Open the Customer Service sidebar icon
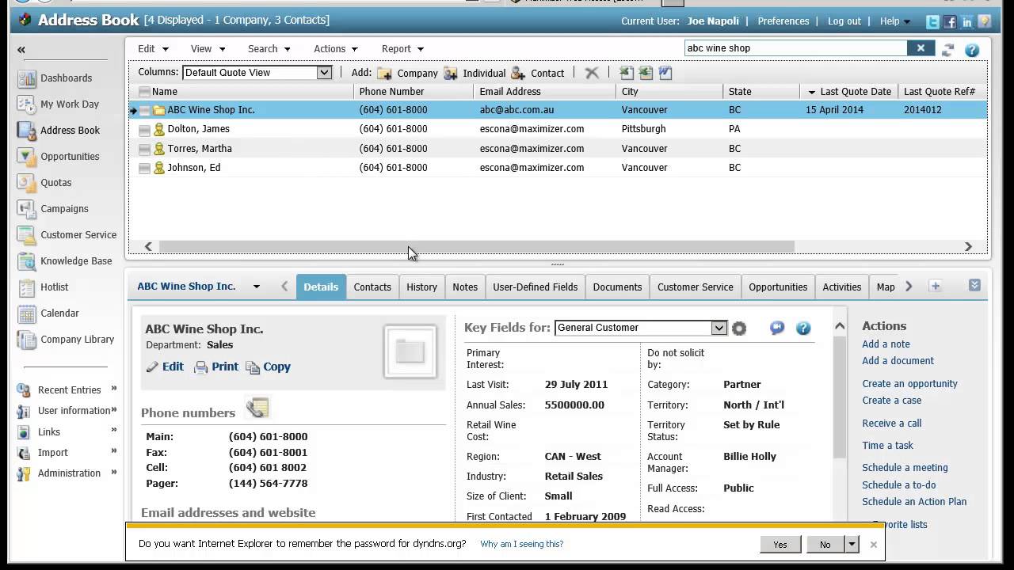The height and width of the screenshot is (570, 1014). pos(27,235)
